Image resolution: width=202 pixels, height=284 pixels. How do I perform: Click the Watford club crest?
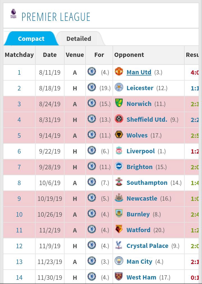point(119,229)
